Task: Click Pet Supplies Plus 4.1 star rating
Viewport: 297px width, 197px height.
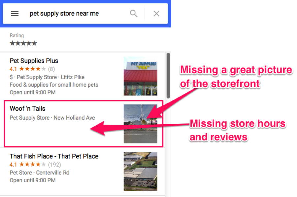Action: (x=28, y=69)
